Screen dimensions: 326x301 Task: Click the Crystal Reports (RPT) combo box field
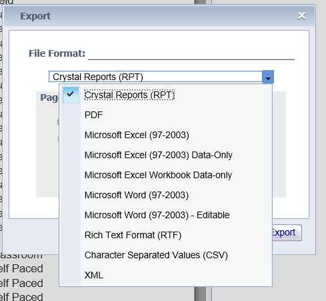pyautogui.click(x=155, y=77)
